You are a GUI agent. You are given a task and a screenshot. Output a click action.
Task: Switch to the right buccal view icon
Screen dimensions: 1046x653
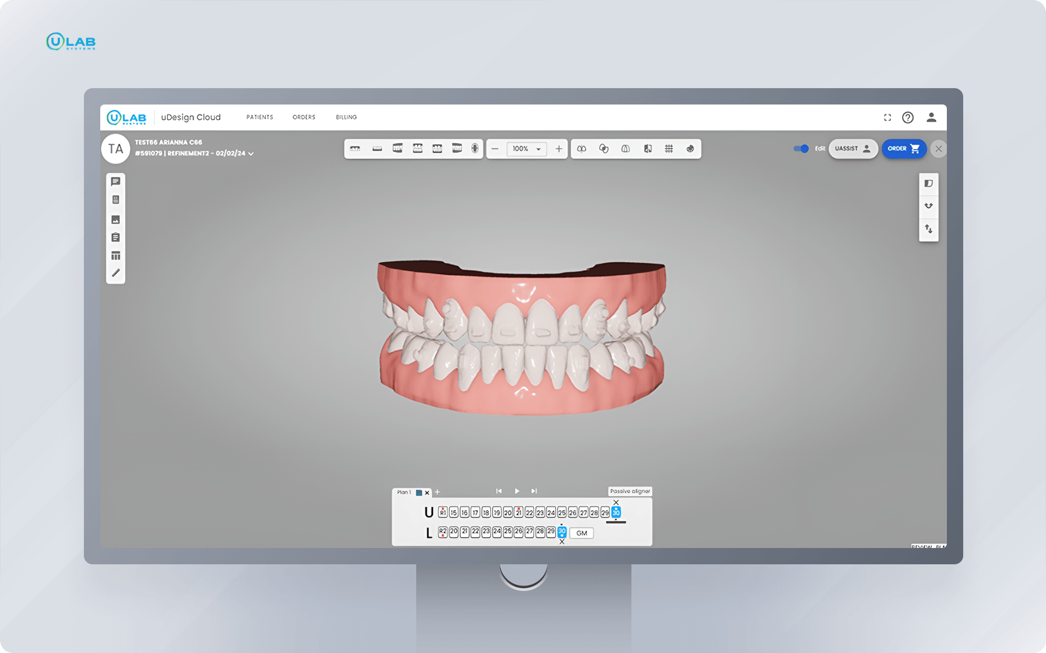point(398,149)
